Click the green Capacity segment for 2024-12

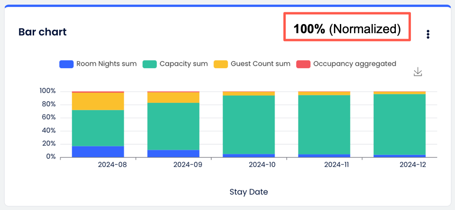pyautogui.click(x=399, y=125)
